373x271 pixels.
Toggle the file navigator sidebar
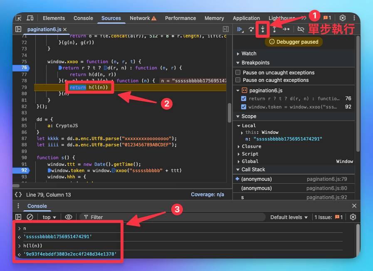click(18, 29)
